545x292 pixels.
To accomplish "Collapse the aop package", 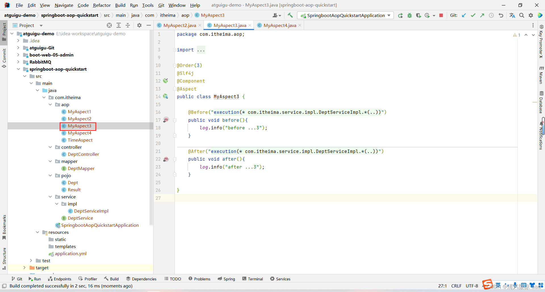I will coord(50,104).
